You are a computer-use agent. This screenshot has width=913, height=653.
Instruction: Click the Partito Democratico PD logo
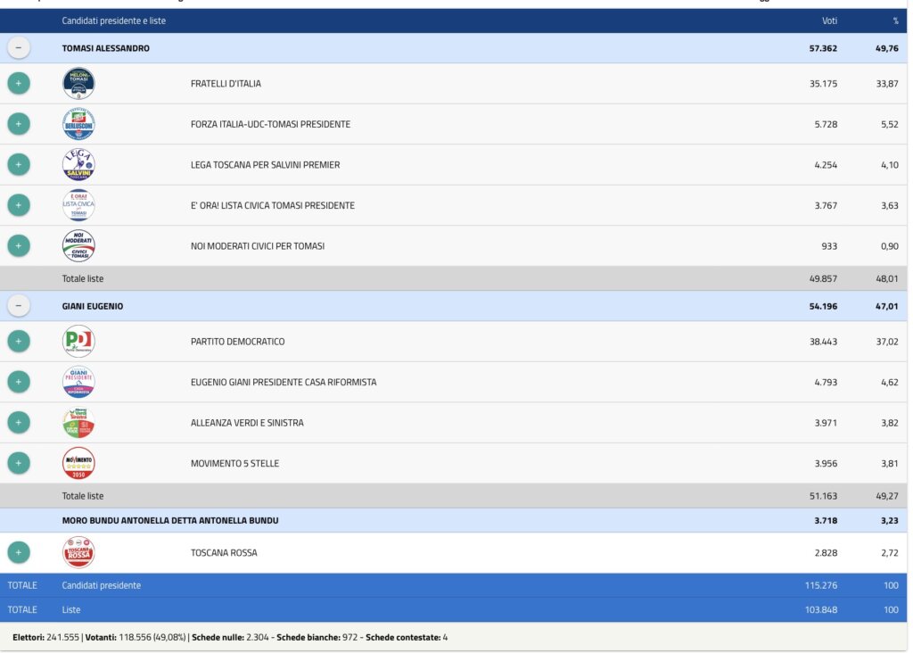coord(78,342)
